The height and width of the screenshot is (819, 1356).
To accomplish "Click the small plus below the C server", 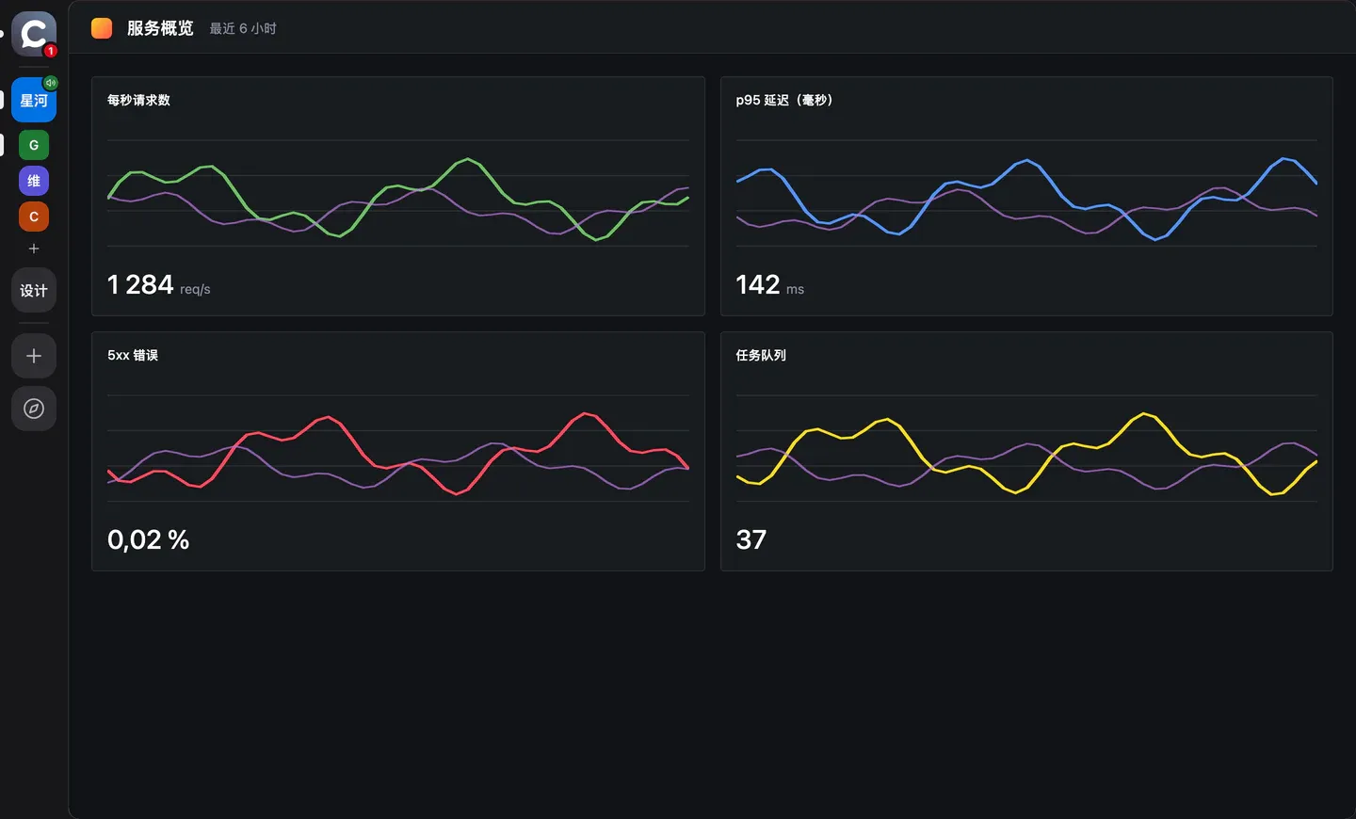I will tap(34, 249).
